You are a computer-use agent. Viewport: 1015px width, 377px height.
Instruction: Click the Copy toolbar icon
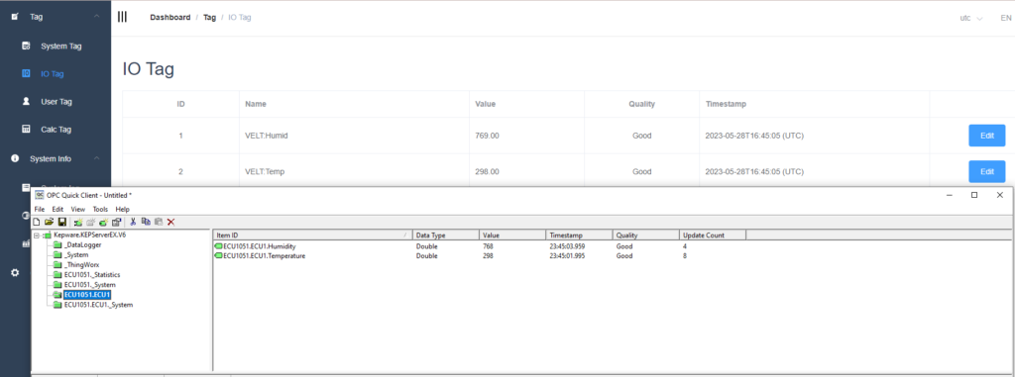(146, 222)
